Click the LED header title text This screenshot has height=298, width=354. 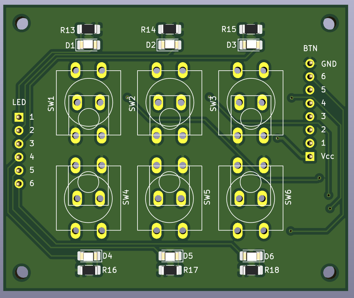[x=19, y=102]
